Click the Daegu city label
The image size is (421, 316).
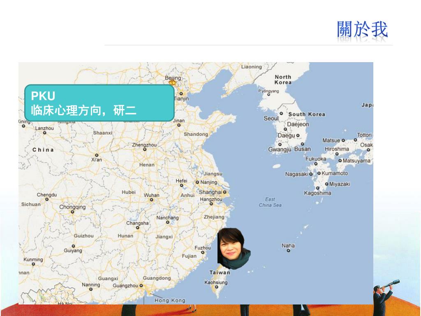pos(286,135)
